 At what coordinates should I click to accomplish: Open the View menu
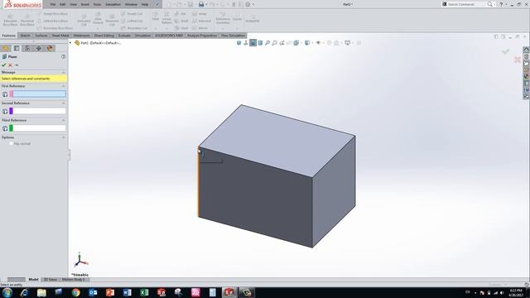tap(73, 4)
